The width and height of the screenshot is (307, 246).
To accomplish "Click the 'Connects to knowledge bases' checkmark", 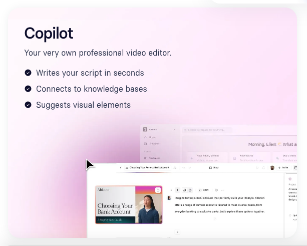I will [28, 89].
